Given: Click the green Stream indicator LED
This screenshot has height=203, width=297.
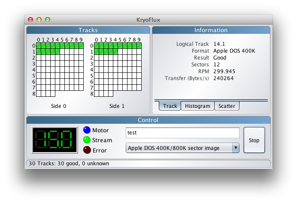Looking at the screenshot, I should click(x=87, y=140).
